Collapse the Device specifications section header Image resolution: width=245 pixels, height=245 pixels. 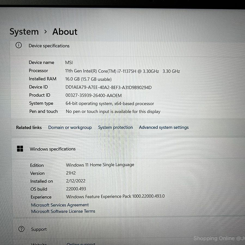(x=127, y=49)
